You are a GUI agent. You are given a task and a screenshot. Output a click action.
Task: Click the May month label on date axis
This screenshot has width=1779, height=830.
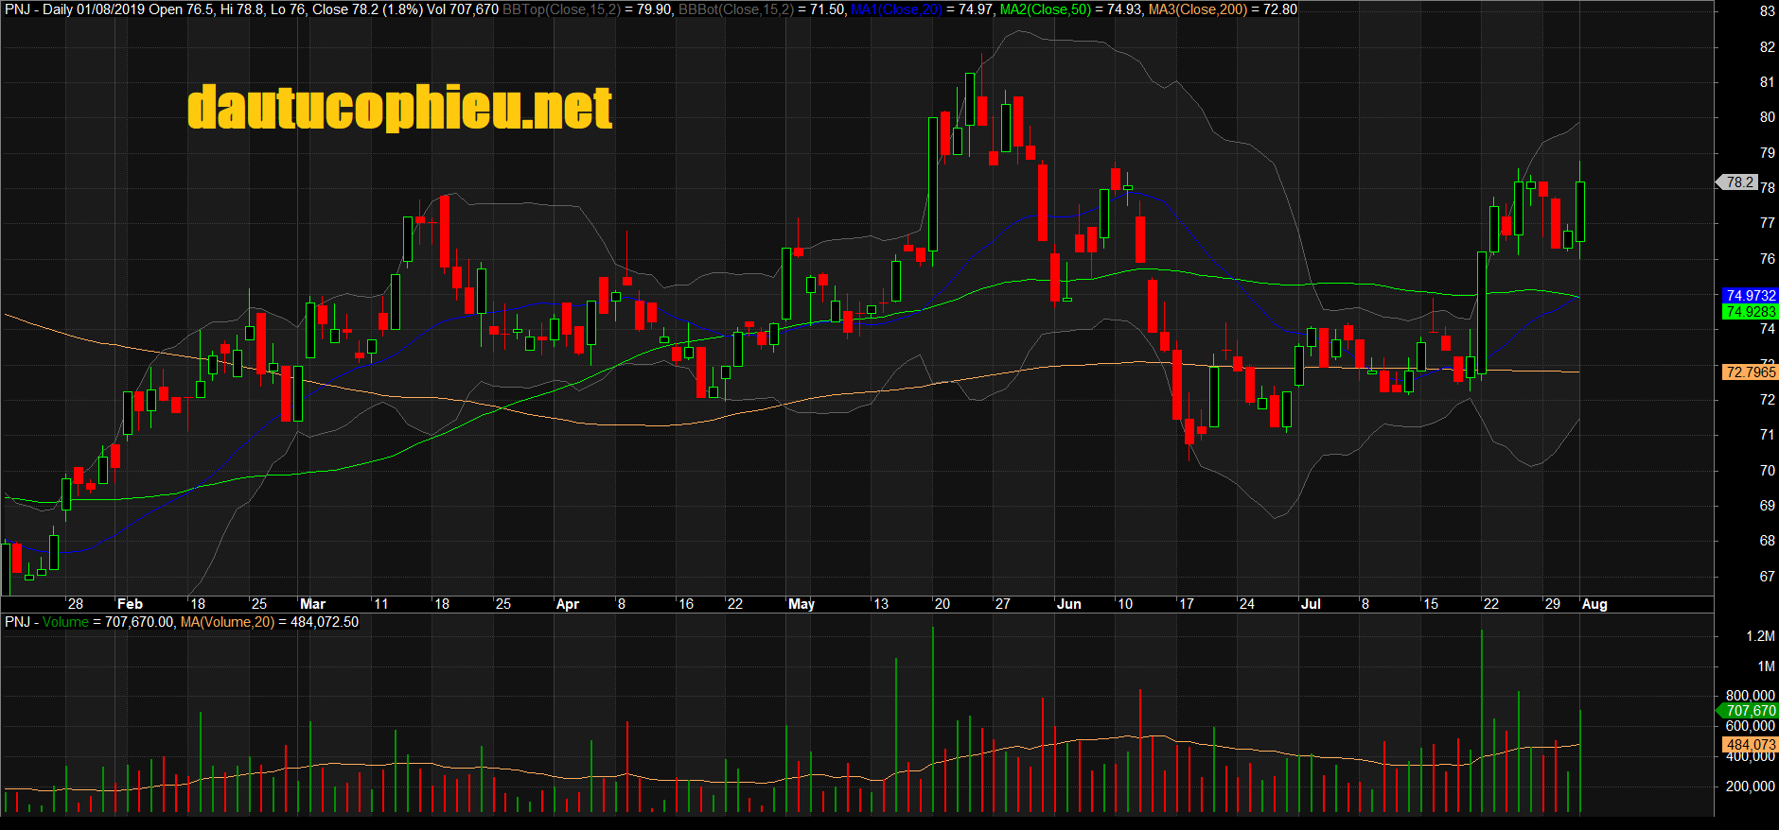point(801,604)
